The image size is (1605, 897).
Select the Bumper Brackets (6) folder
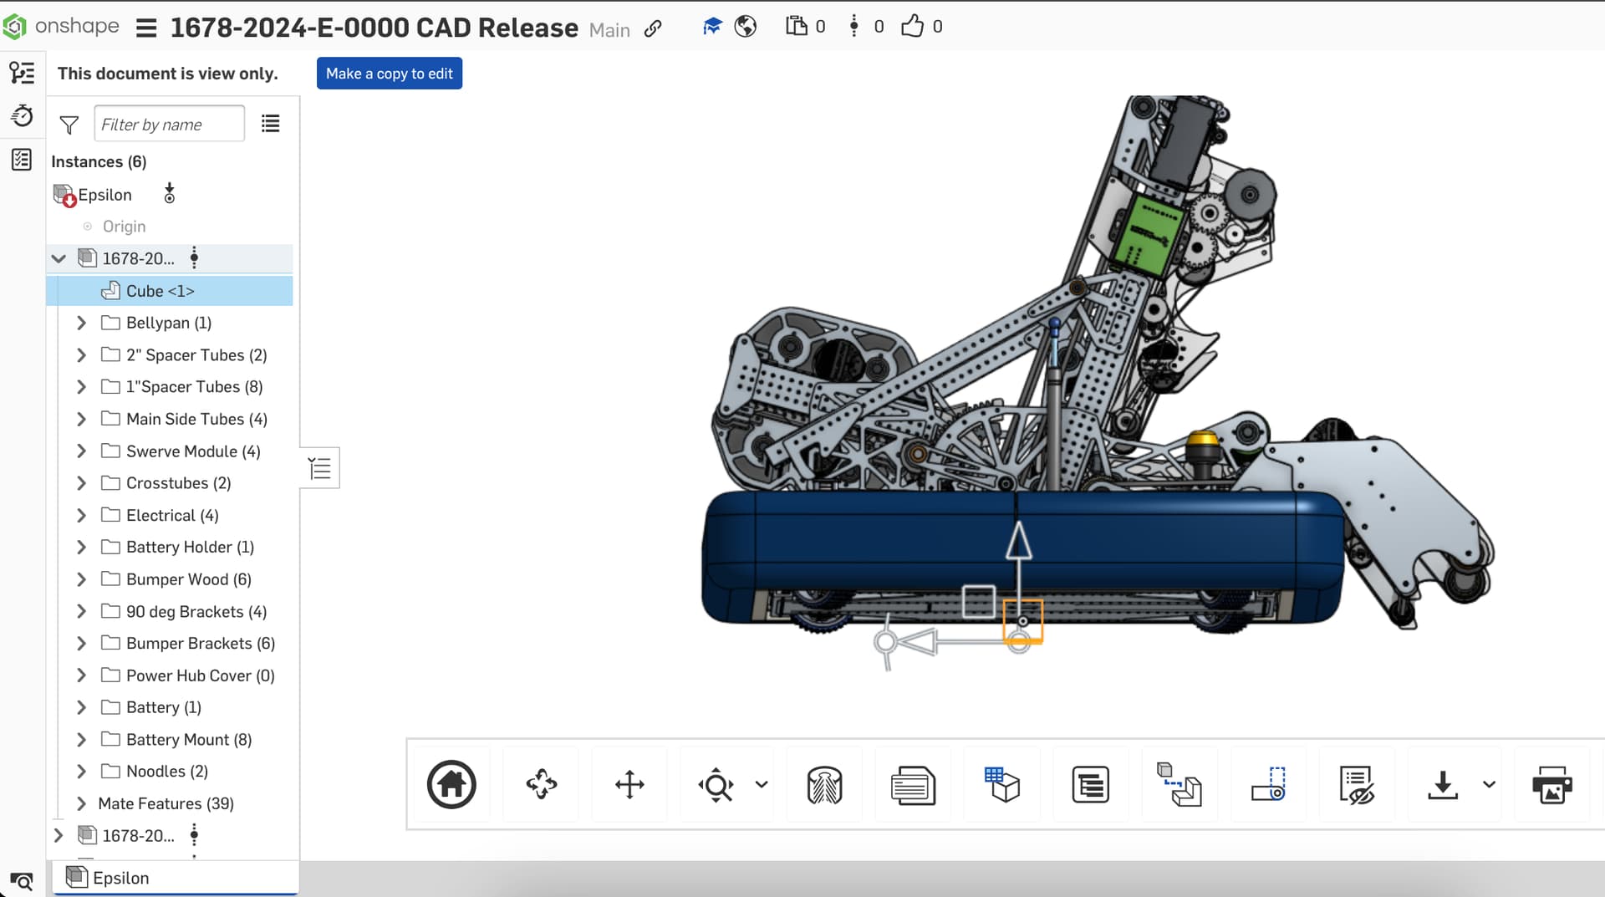coord(200,644)
